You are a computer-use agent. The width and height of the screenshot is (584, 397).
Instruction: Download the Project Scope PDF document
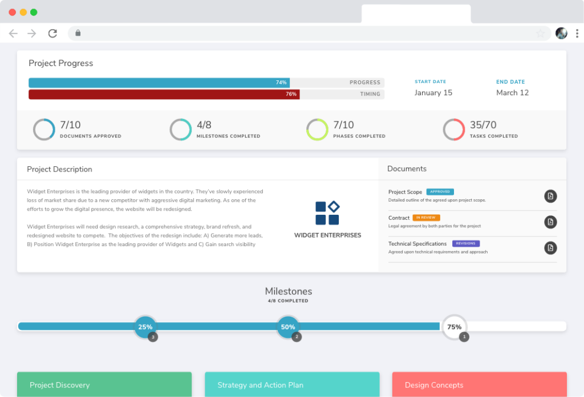click(550, 196)
